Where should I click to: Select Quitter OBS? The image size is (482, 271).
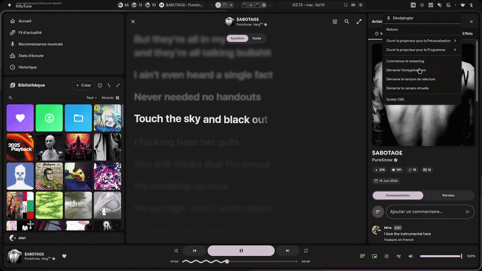tap(422, 99)
